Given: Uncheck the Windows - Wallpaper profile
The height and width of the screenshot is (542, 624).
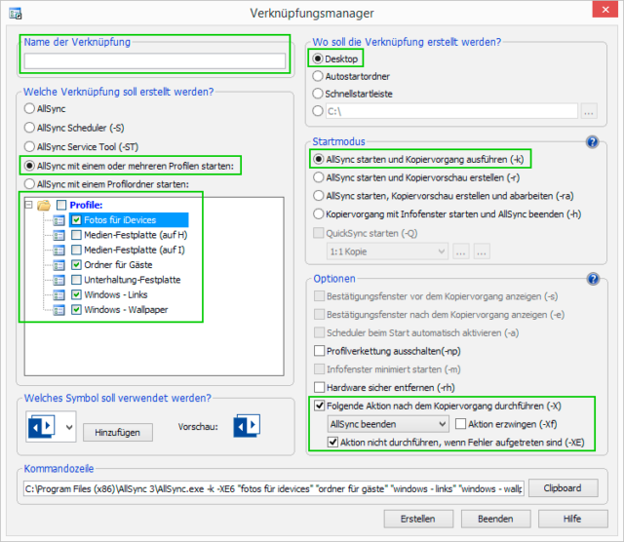Looking at the screenshot, I should point(76,310).
